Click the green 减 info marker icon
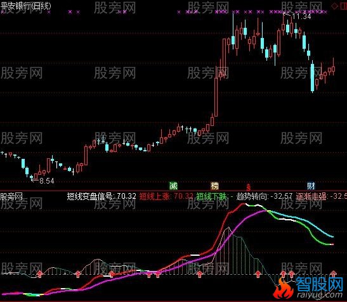Image resolution: width=347 pixels, height=302 pixels. click(x=173, y=186)
